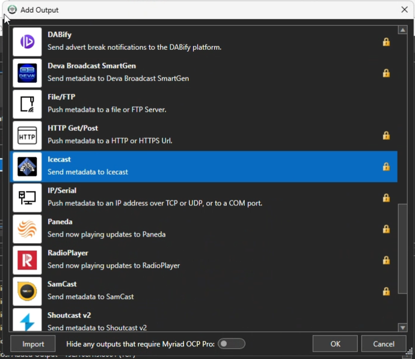This screenshot has height=359, width=415.
Task: Confirm selection with OK button
Action: 335,343
